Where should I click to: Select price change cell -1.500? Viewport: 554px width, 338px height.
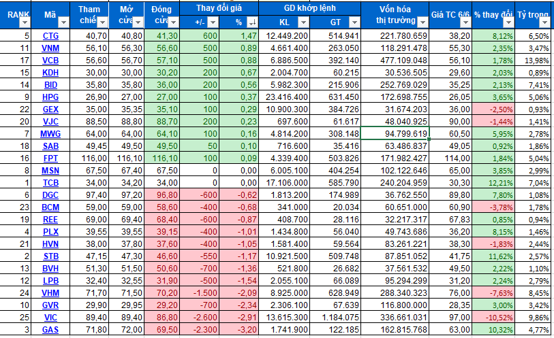click(x=200, y=293)
